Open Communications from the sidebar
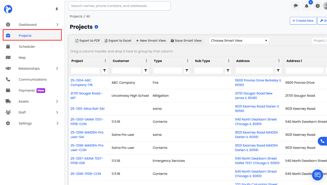 (32, 79)
